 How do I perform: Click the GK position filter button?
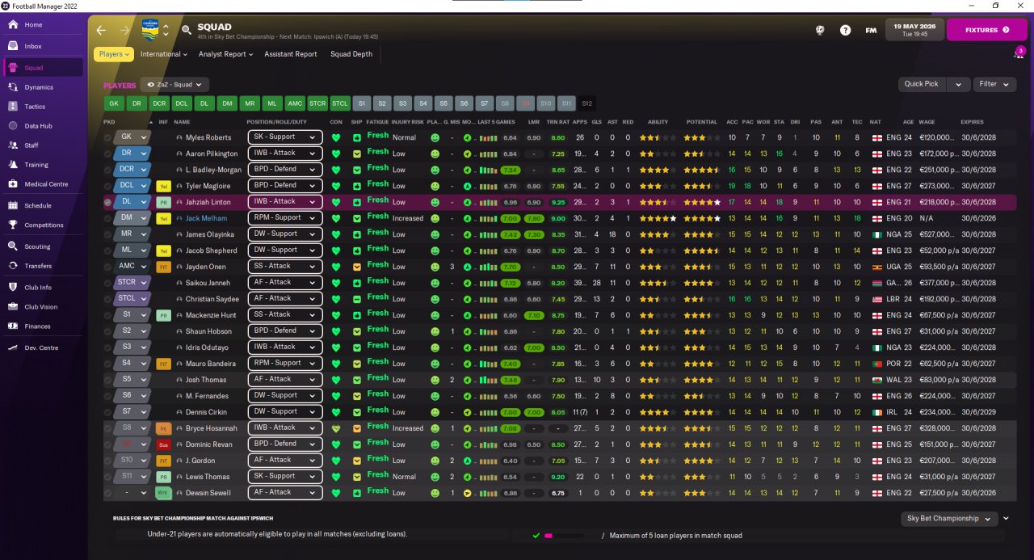[x=114, y=103]
